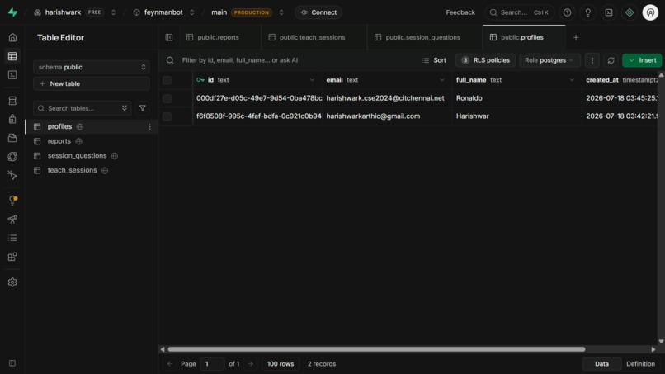Open Project Settings gear icon
The height and width of the screenshot is (374, 665).
click(x=12, y=282)
